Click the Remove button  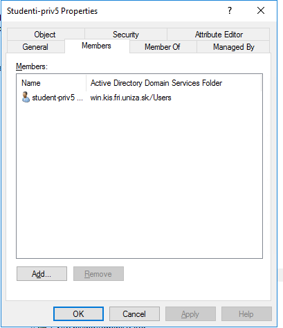(x=98, y=274)
